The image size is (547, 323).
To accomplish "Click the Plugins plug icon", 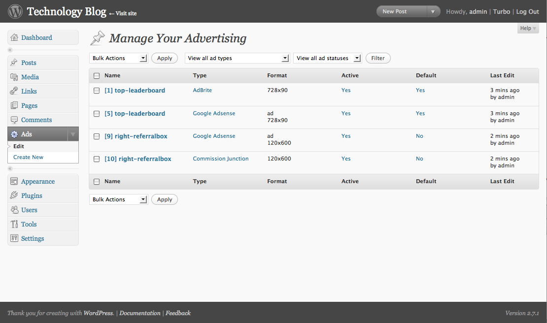I will pos(14,196).
